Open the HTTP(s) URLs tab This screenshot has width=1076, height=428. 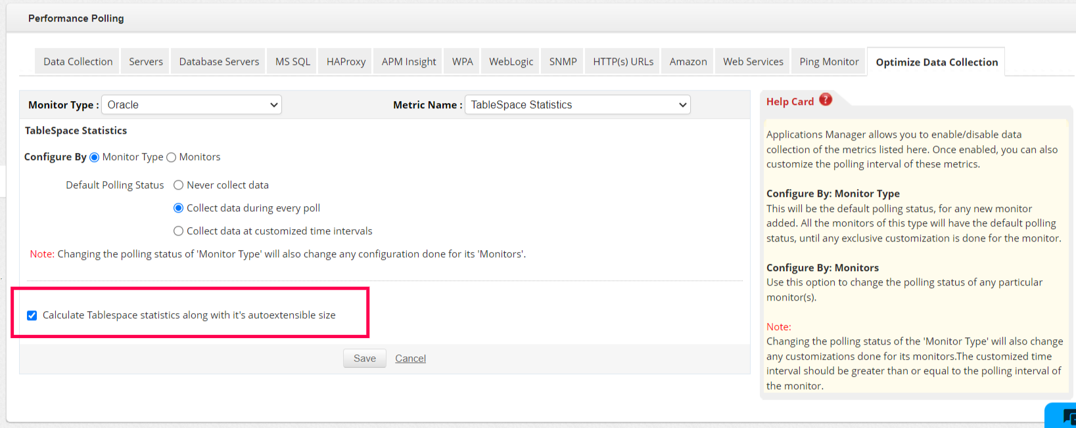[x=622, y=62]
